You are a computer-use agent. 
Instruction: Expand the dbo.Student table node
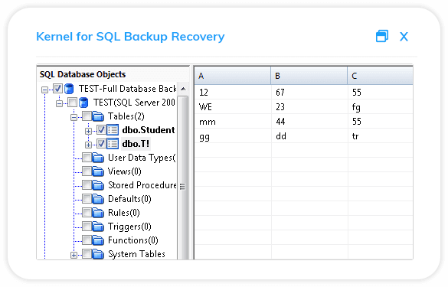pyautogui.click(x=88, y=132)
